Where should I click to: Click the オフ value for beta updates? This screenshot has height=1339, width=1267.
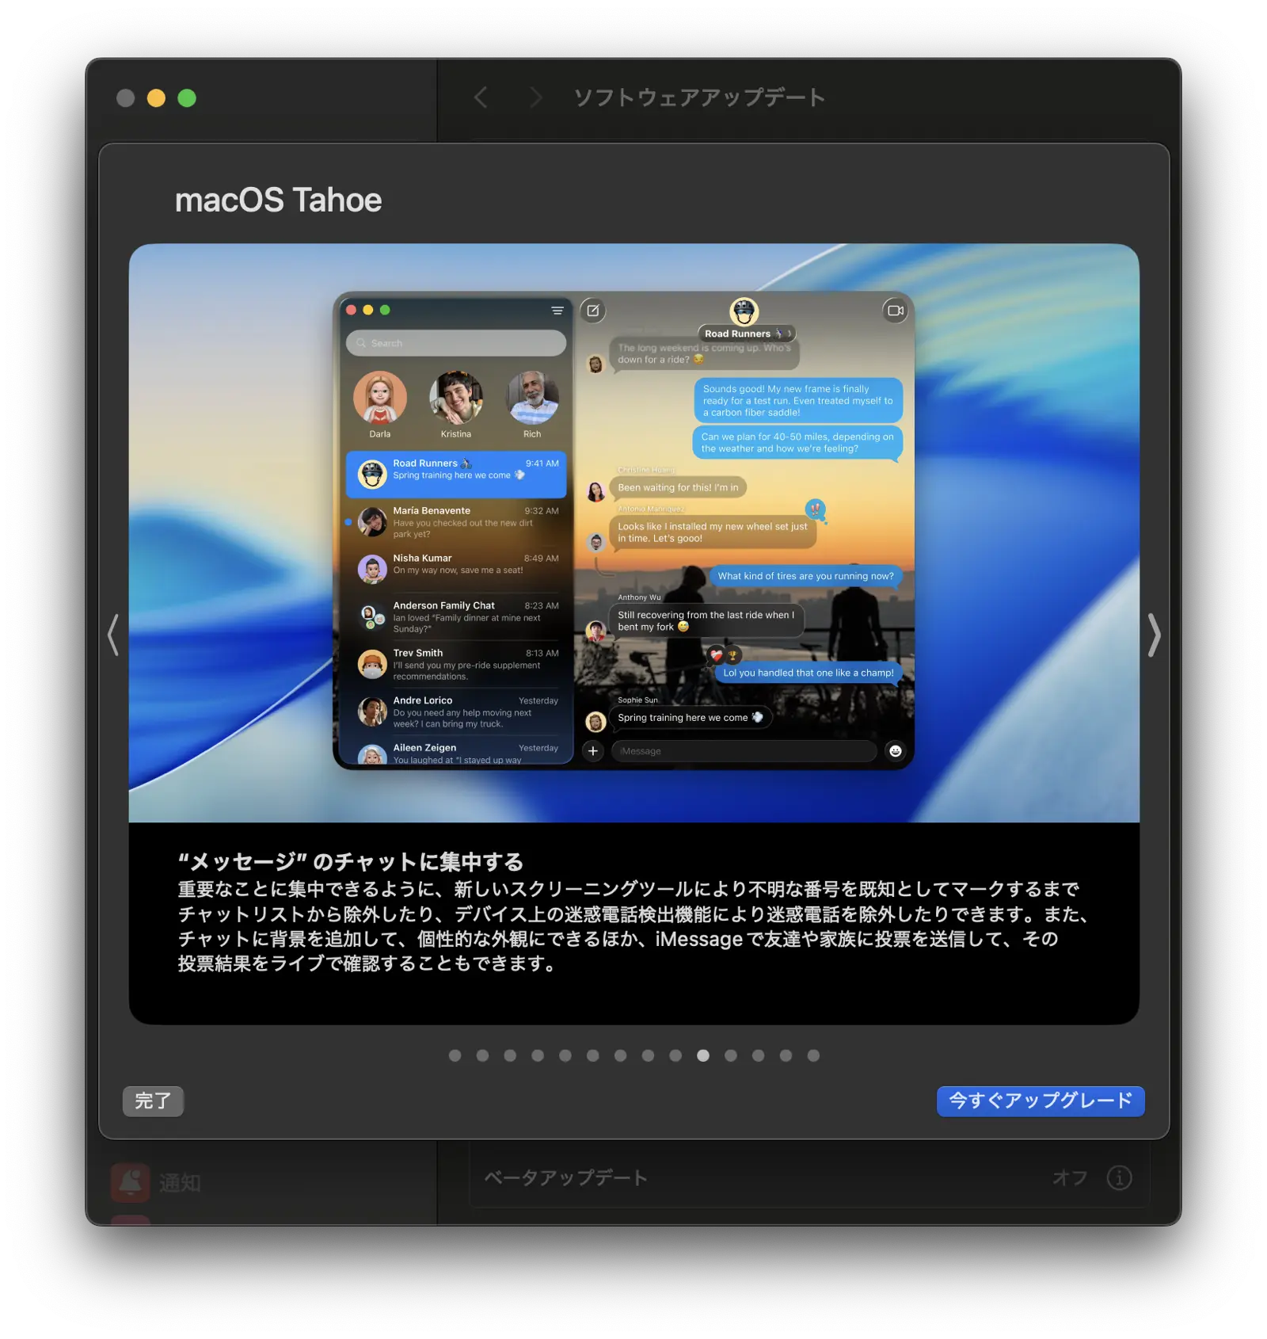(1070, 1178)
